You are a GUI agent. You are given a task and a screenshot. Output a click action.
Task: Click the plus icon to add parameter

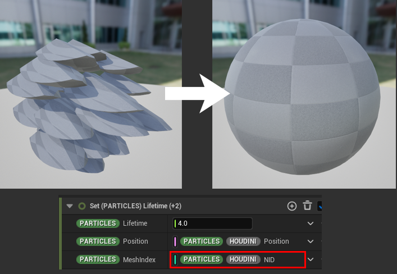[291, 206]
